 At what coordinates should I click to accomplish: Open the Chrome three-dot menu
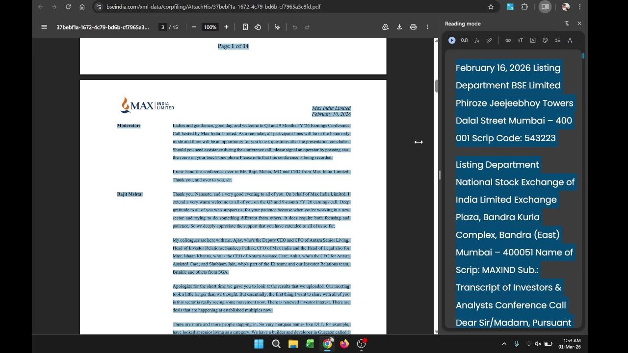click(579, 7)
